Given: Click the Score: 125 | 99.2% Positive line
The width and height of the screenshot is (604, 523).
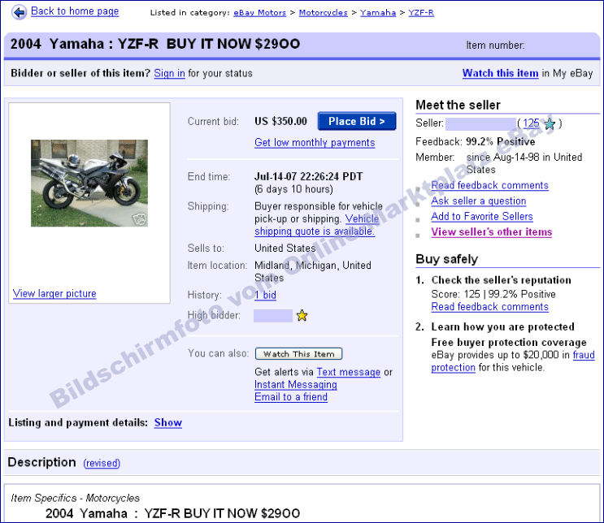Looking at the screenshot, I should [x=493, y=295].
